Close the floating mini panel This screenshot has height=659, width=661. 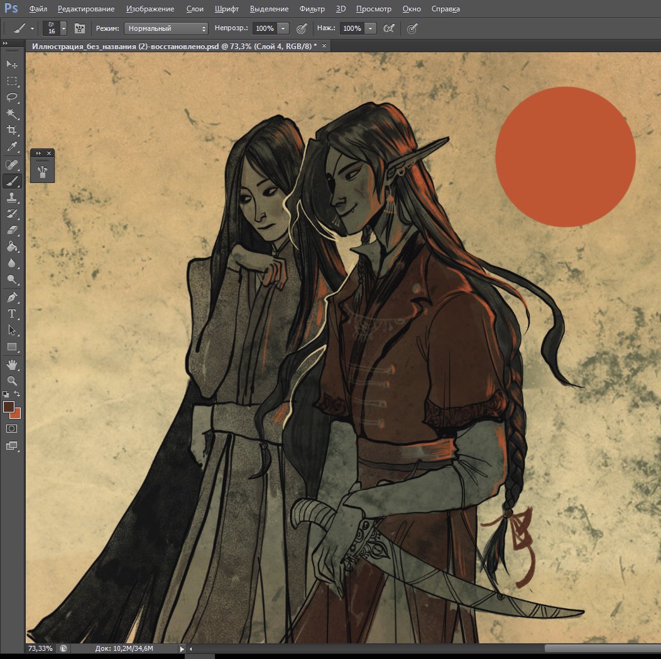(49, 153)
